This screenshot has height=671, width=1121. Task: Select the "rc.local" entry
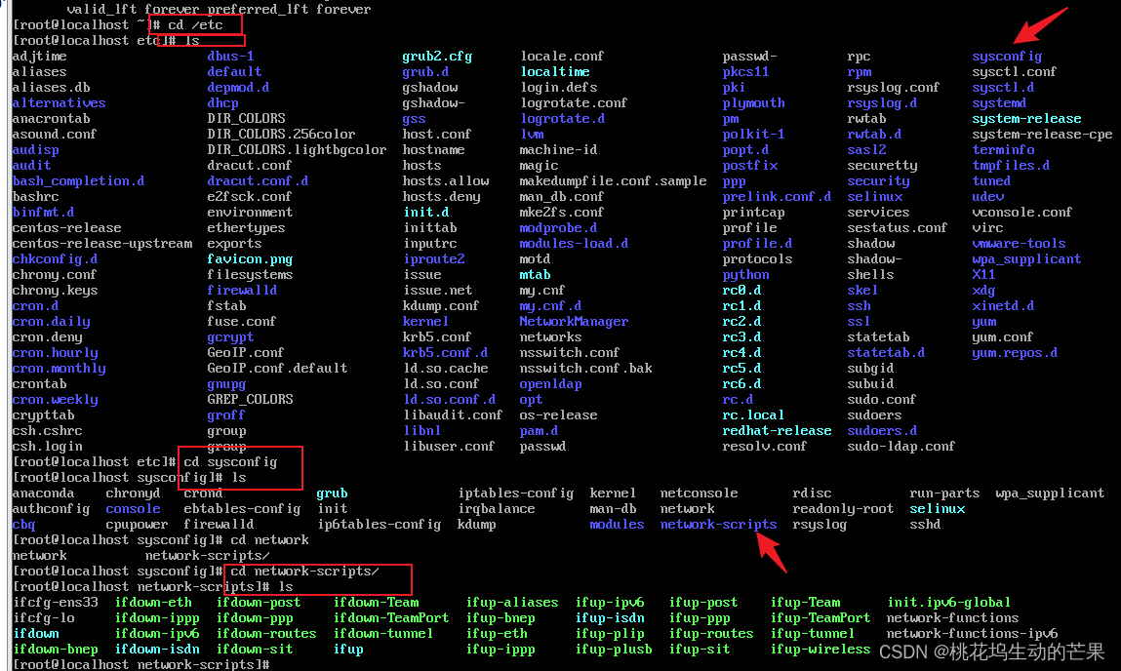(x=753, y=415)
